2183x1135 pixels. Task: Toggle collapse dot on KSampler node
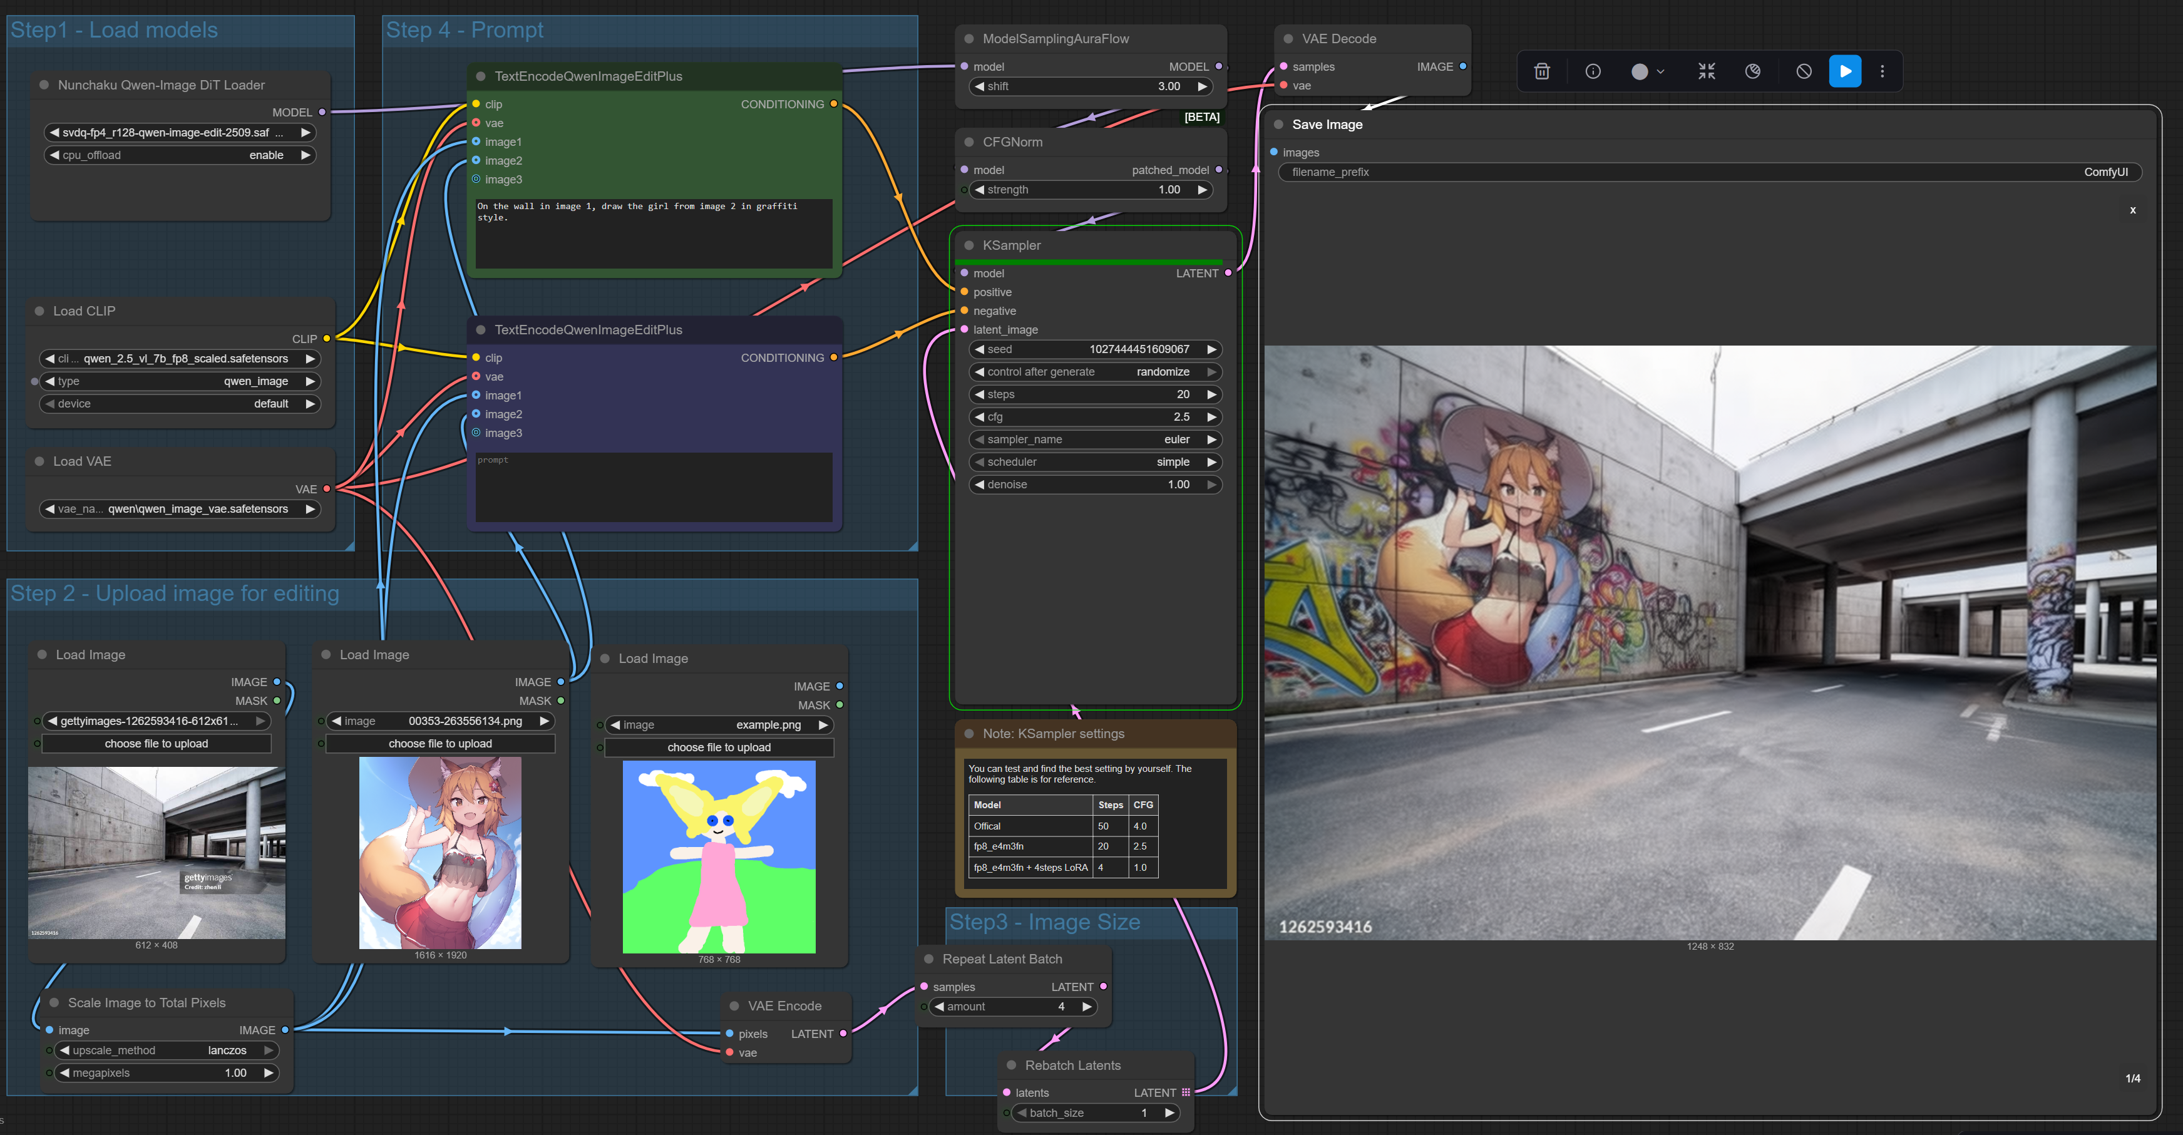coord(968,245)
